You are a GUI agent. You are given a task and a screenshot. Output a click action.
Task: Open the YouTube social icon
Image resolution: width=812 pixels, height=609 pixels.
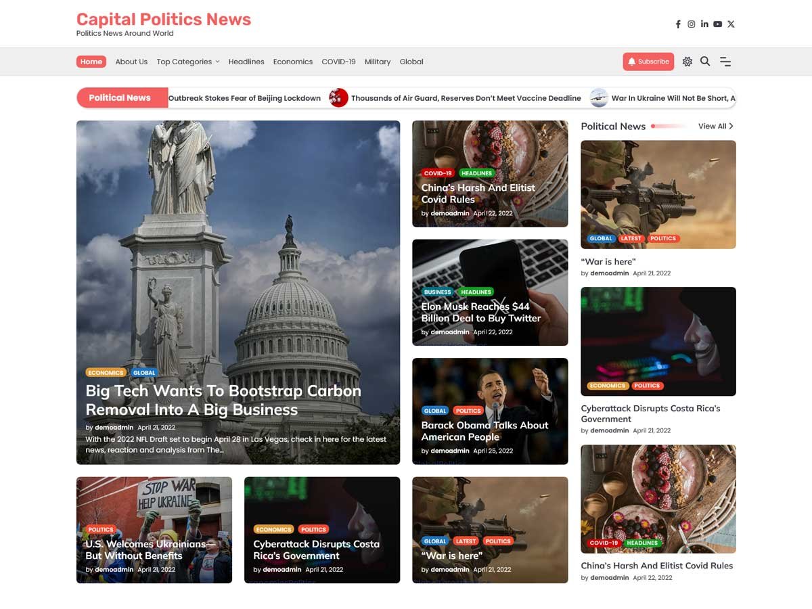point(717,24)
